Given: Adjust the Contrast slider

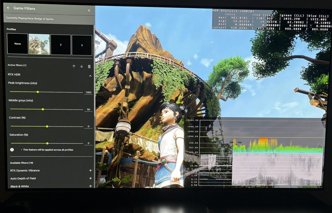Looking at the screenshot, I should pos(46,126).
